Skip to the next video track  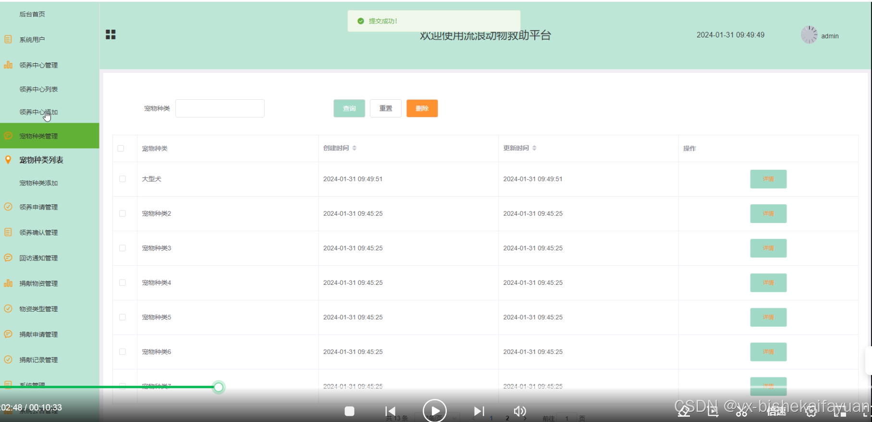click(x=479, y=411)
